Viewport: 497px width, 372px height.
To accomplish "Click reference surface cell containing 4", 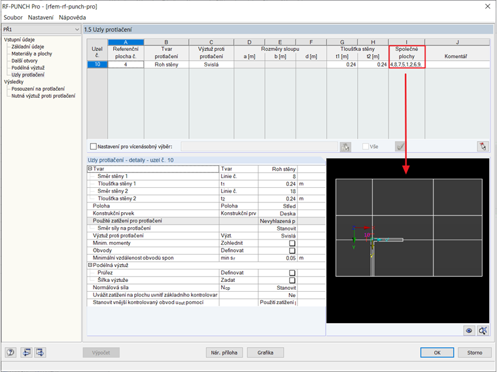I will pos(126,65).
